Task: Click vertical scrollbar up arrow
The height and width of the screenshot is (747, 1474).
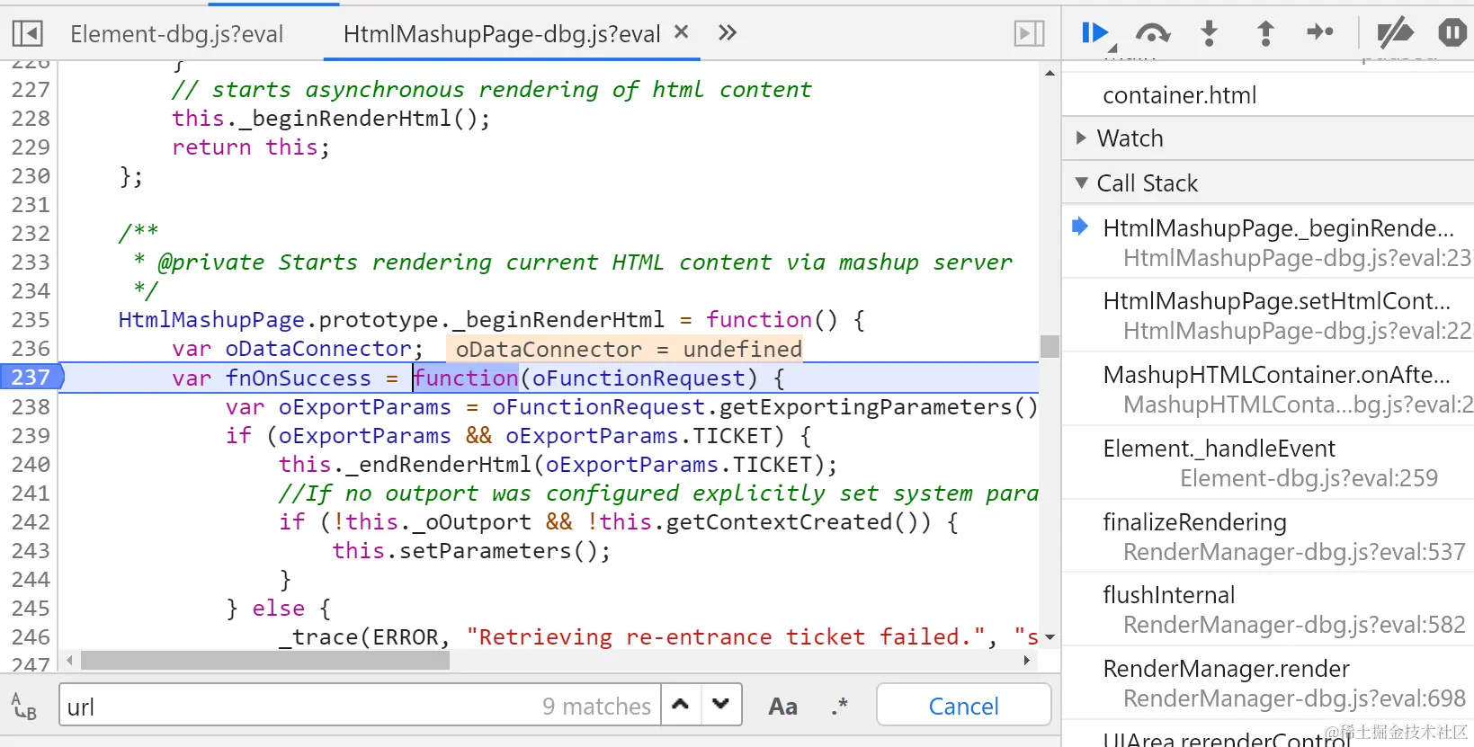Action: 1050,73
